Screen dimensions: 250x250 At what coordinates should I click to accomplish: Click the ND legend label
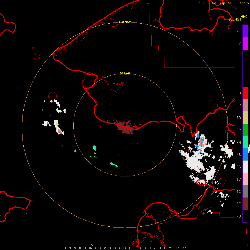pos(238,216)
